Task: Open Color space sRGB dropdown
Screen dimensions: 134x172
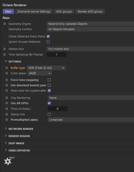Action: click(40, 73)
